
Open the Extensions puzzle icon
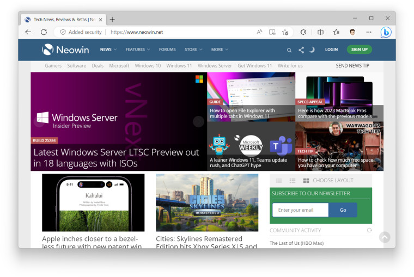pos(303,32)
